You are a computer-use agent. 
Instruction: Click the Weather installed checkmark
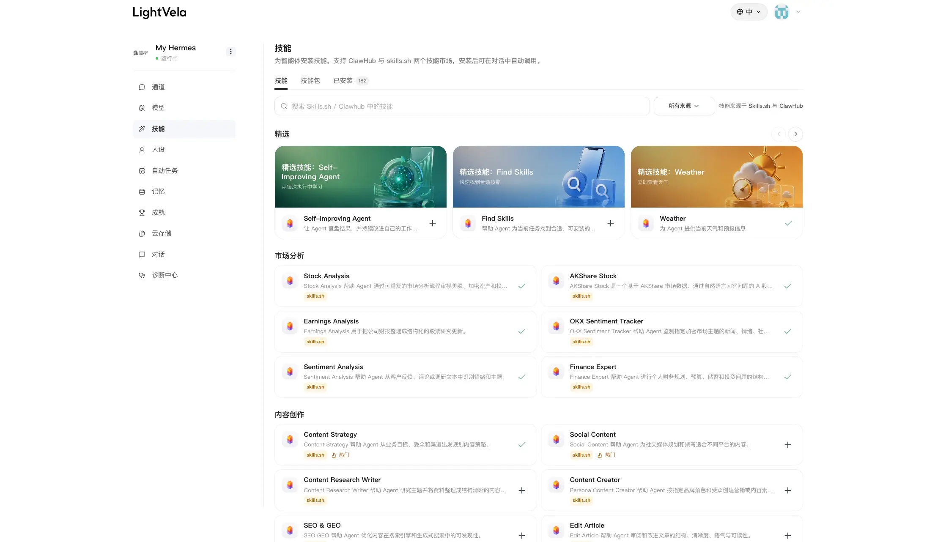coord(789,223)
